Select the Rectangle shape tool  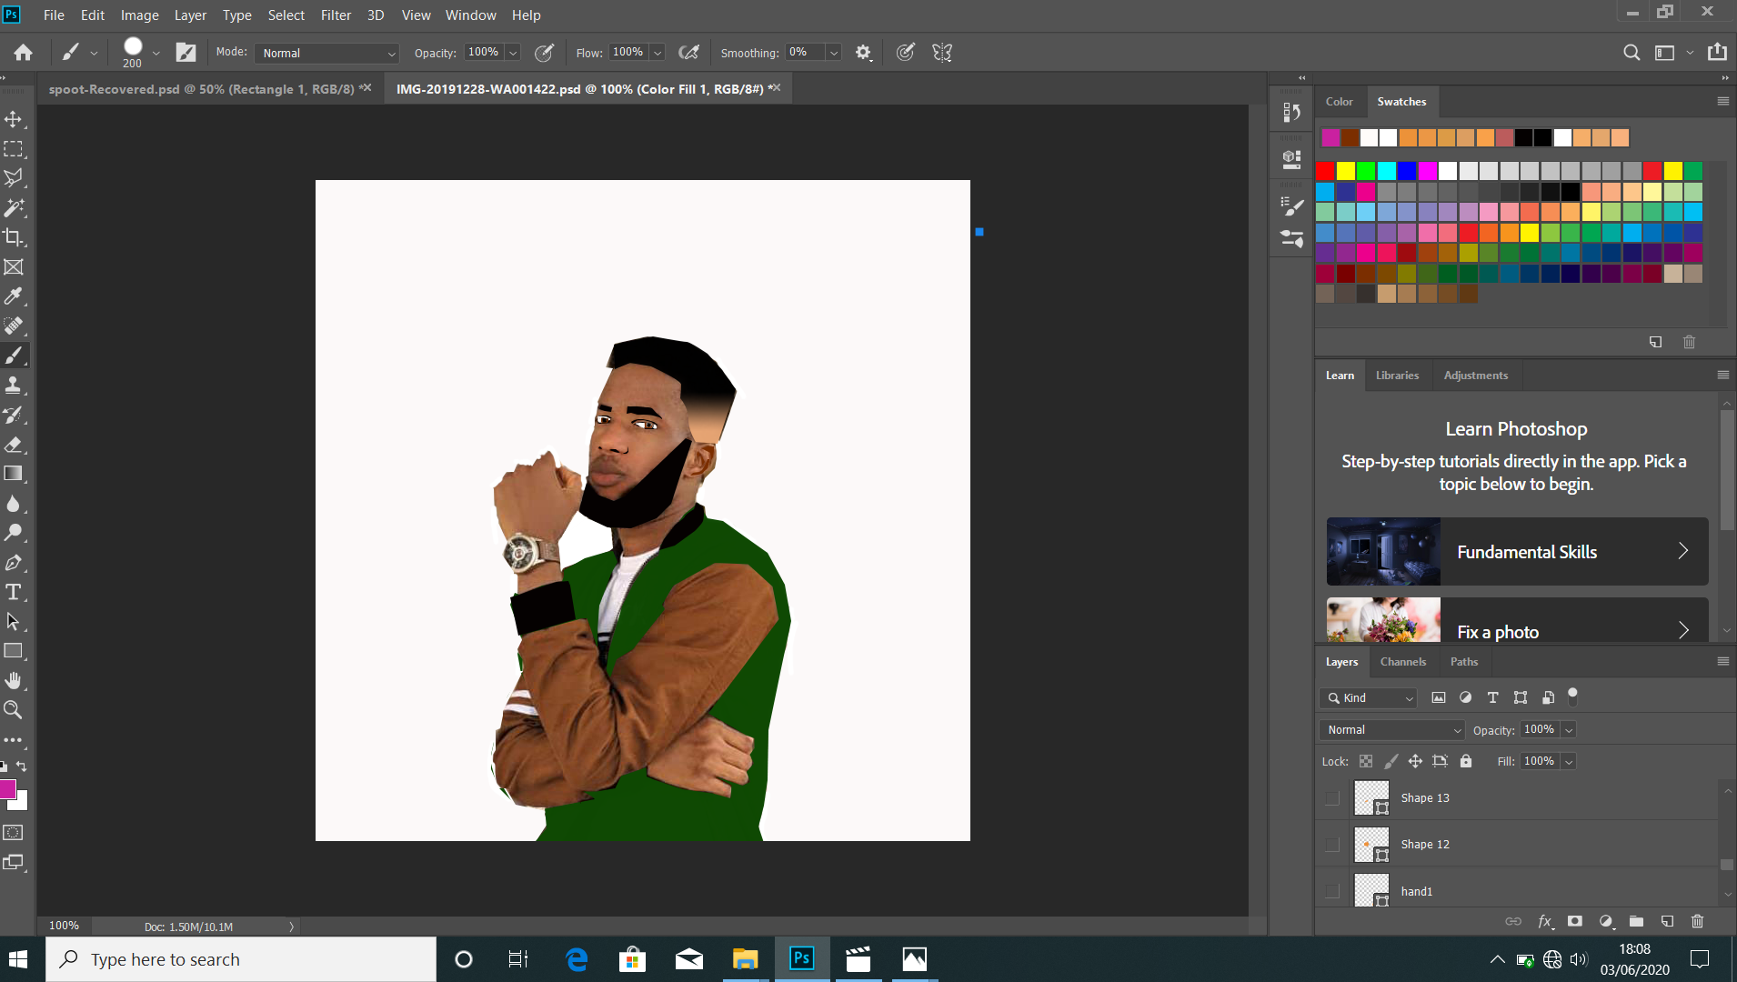coord(14,651)
